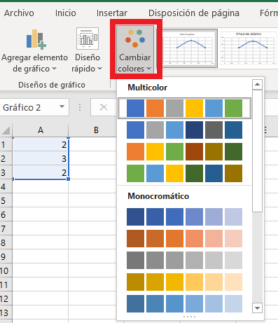
Task: Click the palette resize grip dots
Action: coord(189,317)
